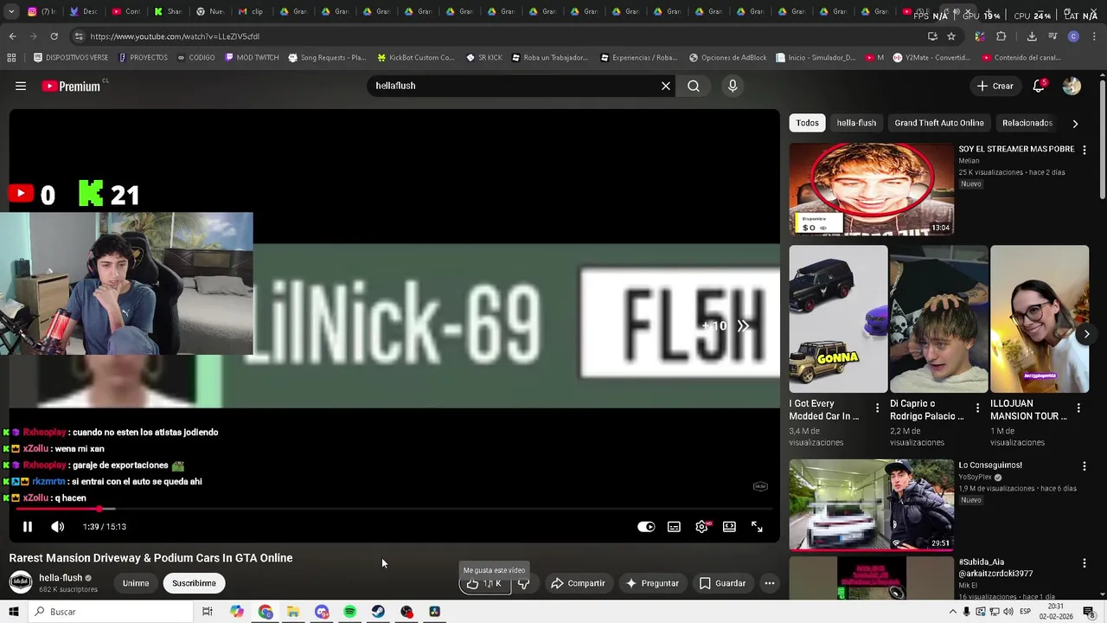Open I Got Every Modded Car short
This screenshot has height=623, width=1107.
(x=838, y=318)
